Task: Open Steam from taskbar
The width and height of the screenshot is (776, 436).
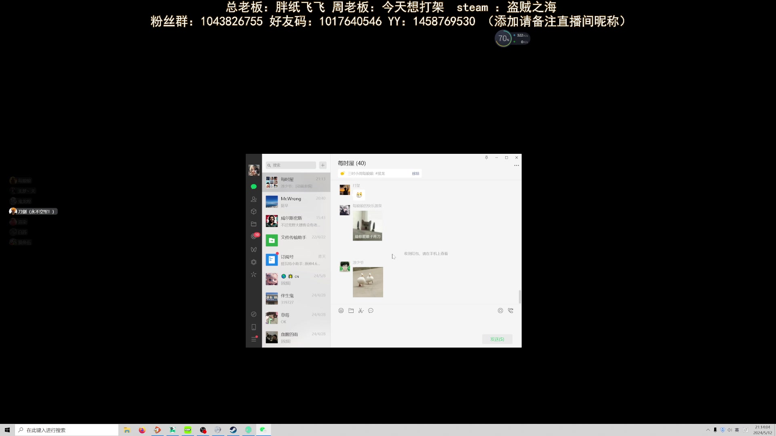Action: 233,430
